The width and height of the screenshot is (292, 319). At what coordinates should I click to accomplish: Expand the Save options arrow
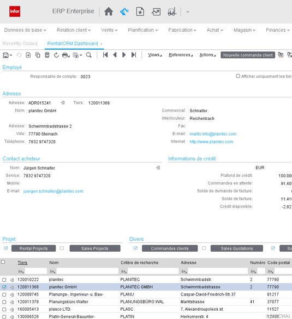[x=11, y=55]
